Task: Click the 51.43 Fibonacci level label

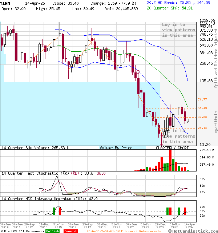Action: [x=202, y=108]
